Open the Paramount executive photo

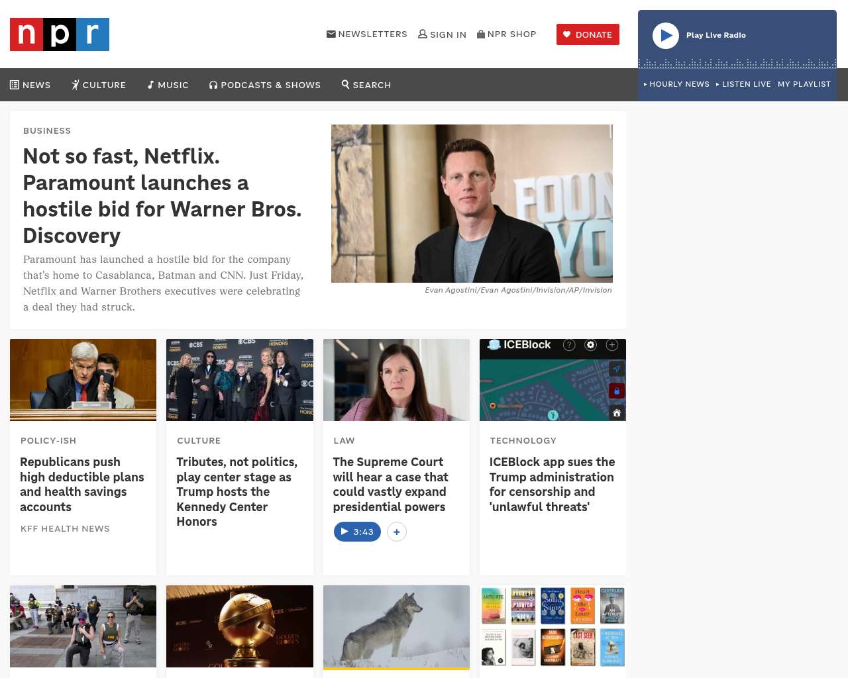(x=472, y=203)
